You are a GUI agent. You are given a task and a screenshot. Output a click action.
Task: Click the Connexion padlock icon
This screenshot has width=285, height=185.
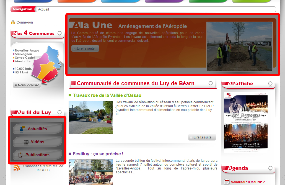coord(13,22)
